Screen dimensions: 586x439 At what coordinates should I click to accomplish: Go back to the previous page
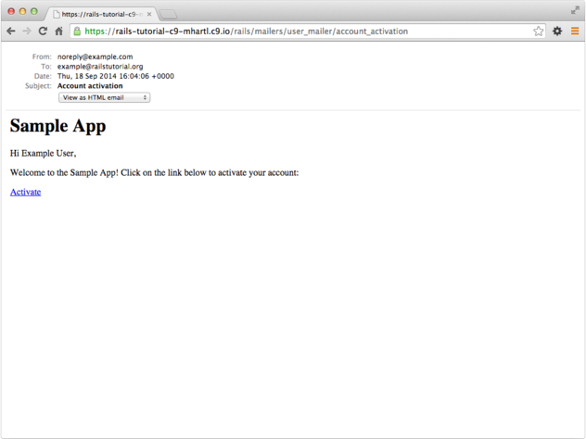click(x=11, y=31)
